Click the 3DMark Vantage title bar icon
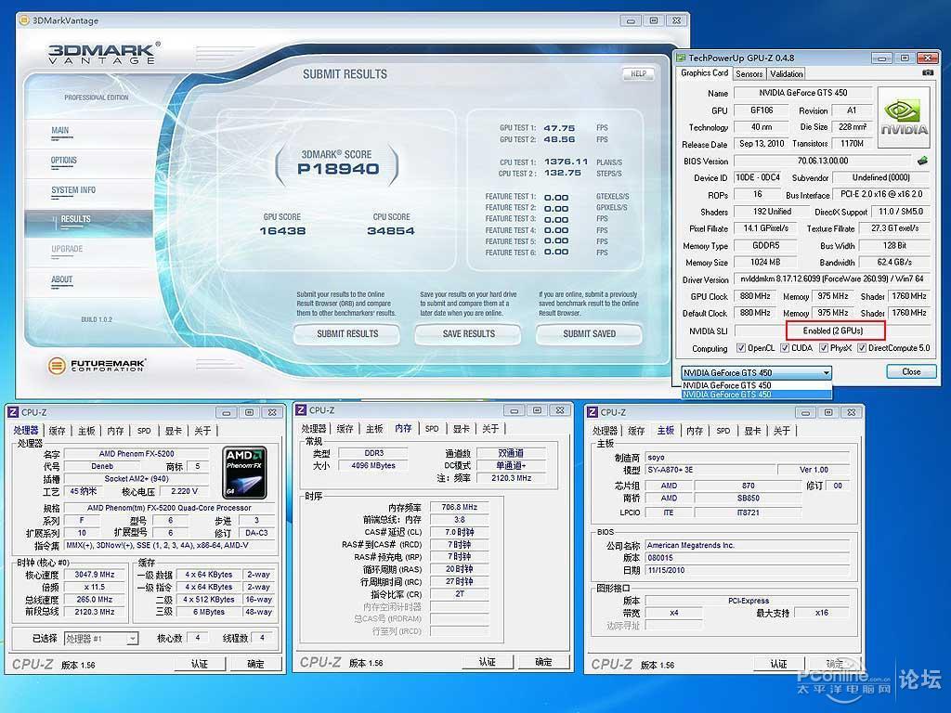Viewport: 951px width, 713px height. click(24, 20)
